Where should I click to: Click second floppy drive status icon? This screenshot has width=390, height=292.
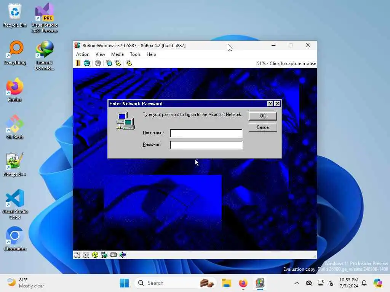coord(86,255)
